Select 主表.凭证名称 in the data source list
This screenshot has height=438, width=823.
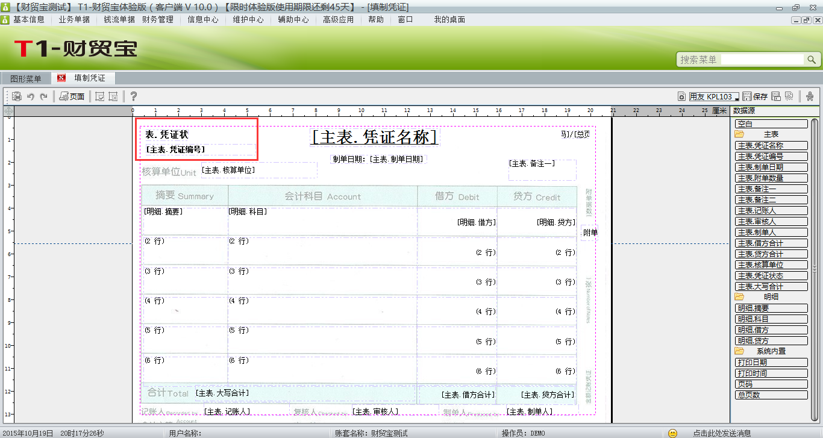pyautogui.click(x=771, y=145)
